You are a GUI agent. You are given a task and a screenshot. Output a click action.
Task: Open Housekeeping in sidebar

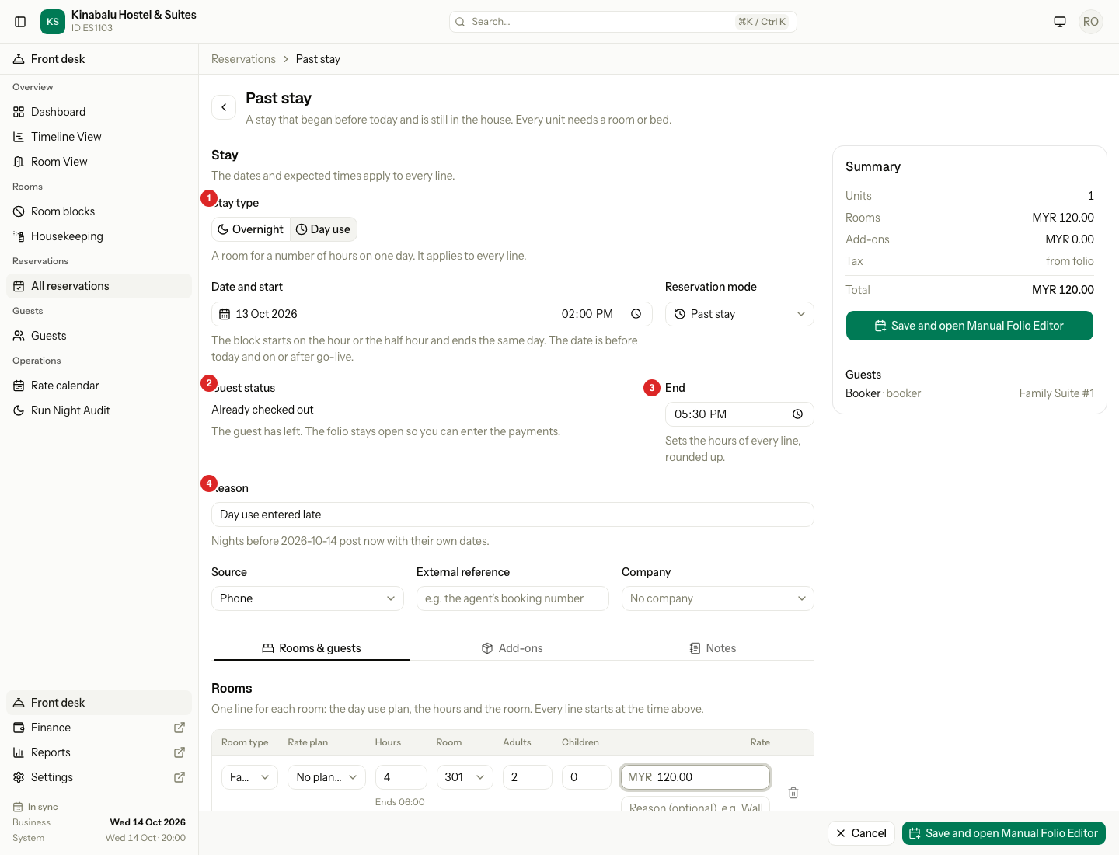click(99, 236)
